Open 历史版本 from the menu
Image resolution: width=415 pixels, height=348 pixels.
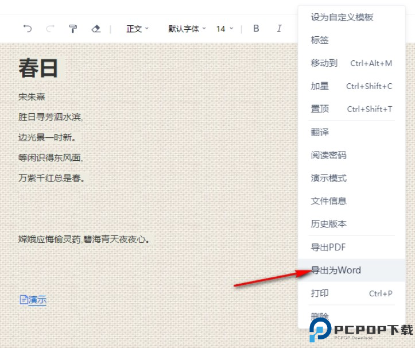351,224
